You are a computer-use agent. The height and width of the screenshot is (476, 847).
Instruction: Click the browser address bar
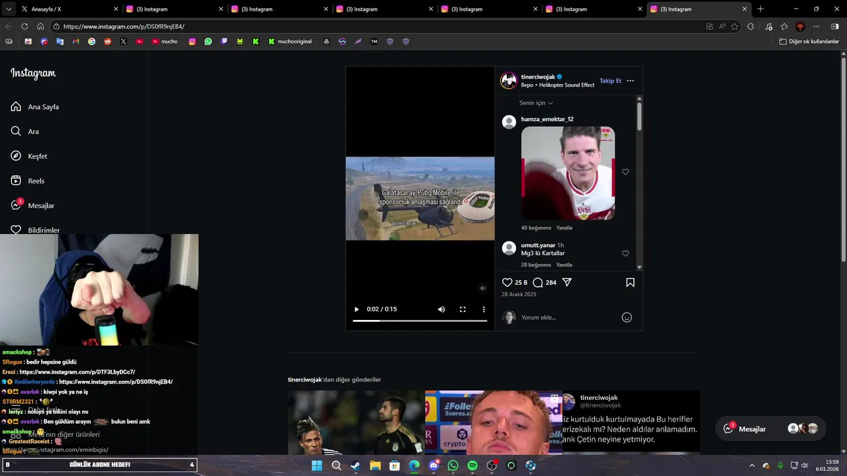point(377,26)
